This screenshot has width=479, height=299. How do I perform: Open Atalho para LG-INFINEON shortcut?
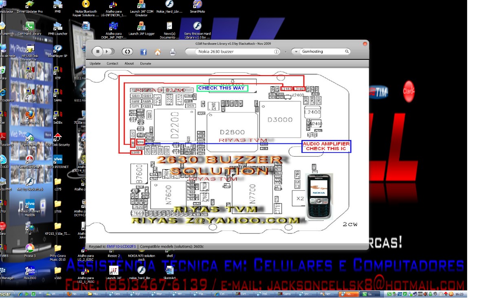[x=113, y=9]
